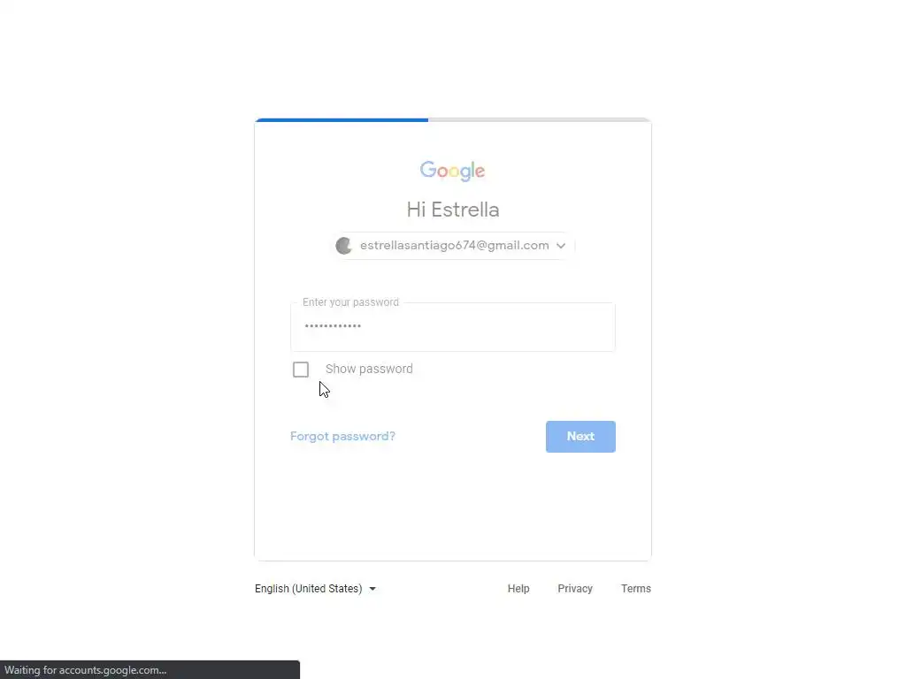Focus the Enter your password field

point(453,327)
